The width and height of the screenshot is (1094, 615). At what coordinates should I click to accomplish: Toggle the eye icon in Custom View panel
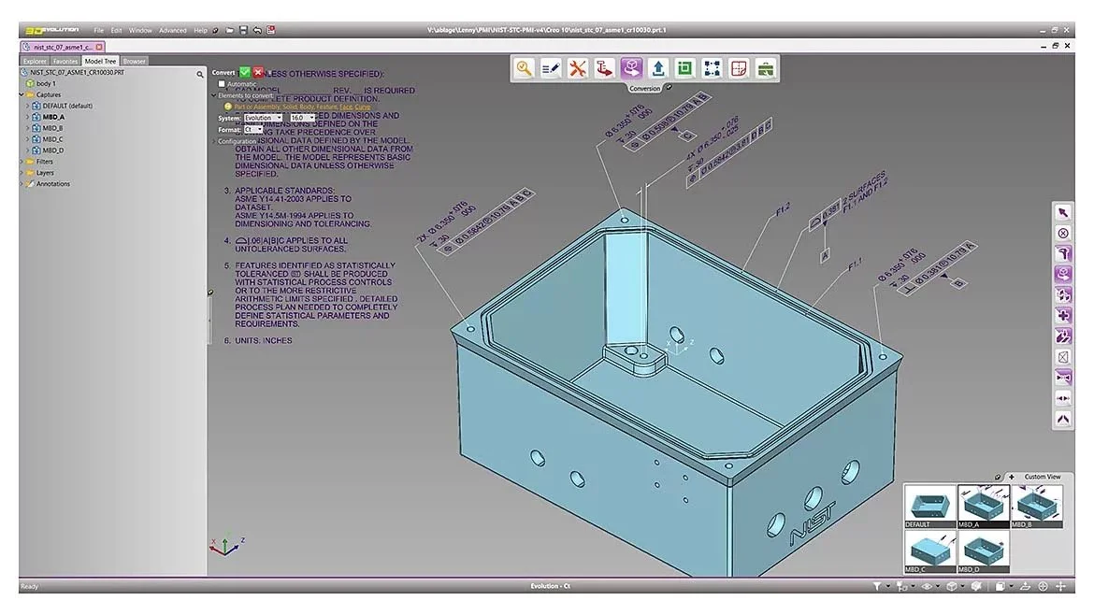997,477
